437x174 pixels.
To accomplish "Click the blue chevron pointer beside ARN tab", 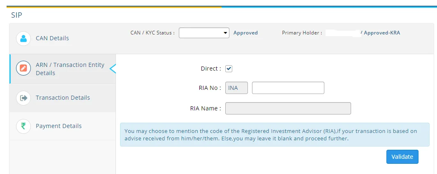I will click(113, 69).
